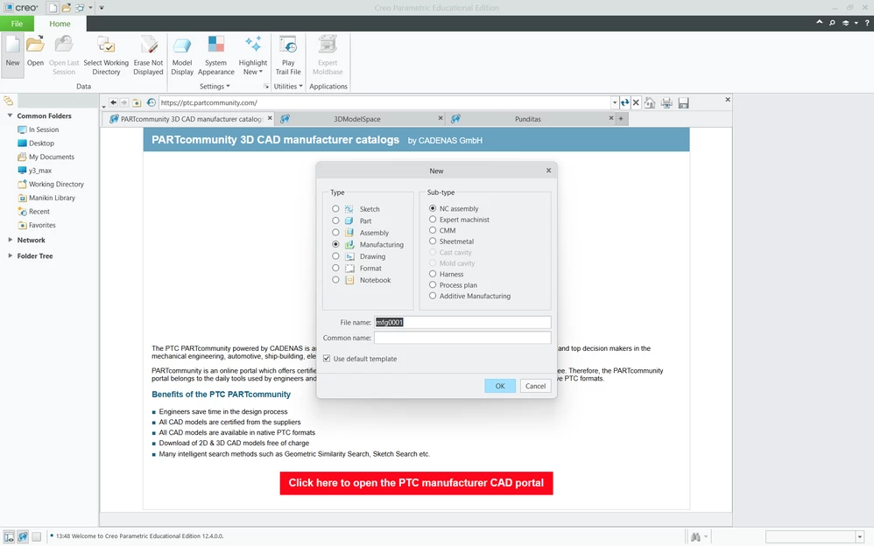Click the Play Trail File utility

coord(288,54)
